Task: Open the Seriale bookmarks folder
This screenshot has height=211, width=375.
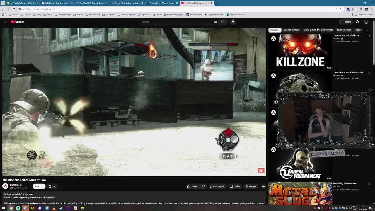Action: pos(48,14)
